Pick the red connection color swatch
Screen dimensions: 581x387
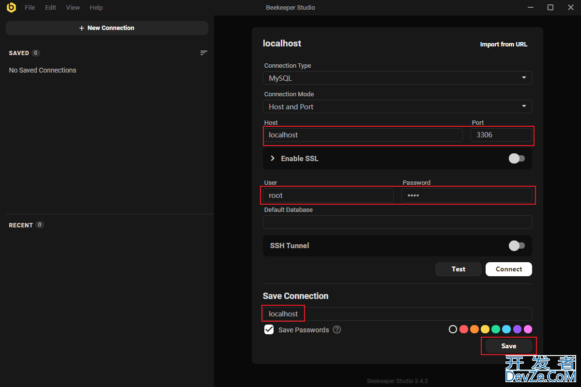click(464, 329)
